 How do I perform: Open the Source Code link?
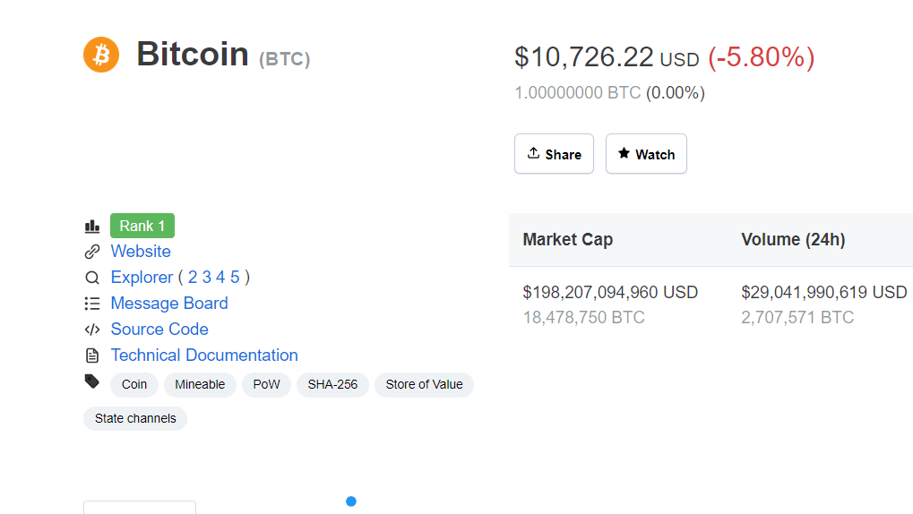coord(159,330)
